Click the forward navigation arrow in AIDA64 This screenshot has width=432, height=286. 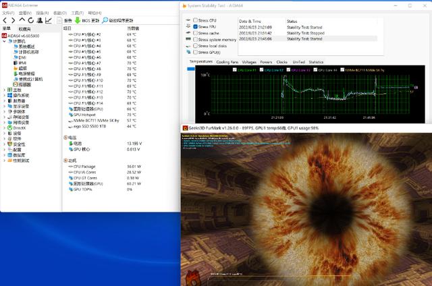tap(13, 20)
